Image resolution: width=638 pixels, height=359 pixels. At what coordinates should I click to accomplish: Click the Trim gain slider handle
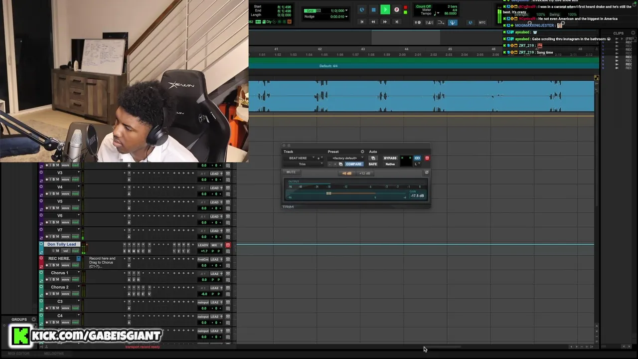(x=328, y=193)
